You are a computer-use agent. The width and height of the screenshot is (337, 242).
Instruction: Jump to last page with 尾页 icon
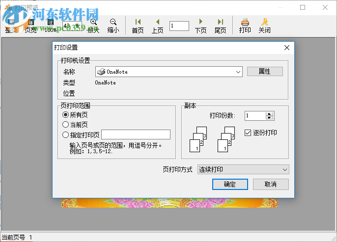pyautogui.click(x=220, y=22)
